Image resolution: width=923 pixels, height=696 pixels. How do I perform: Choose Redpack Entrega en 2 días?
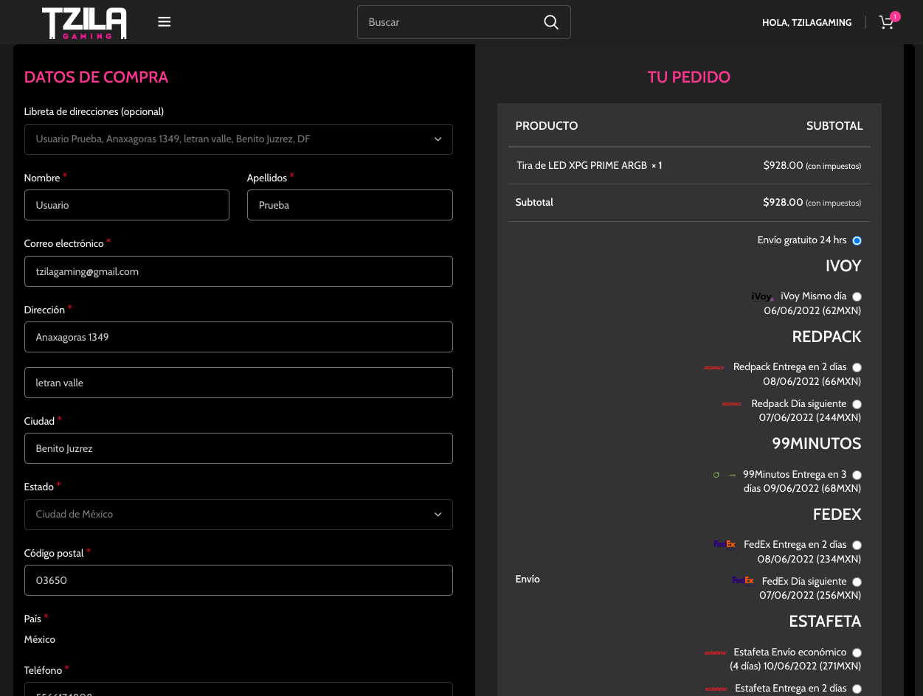[x=857, y=367]
